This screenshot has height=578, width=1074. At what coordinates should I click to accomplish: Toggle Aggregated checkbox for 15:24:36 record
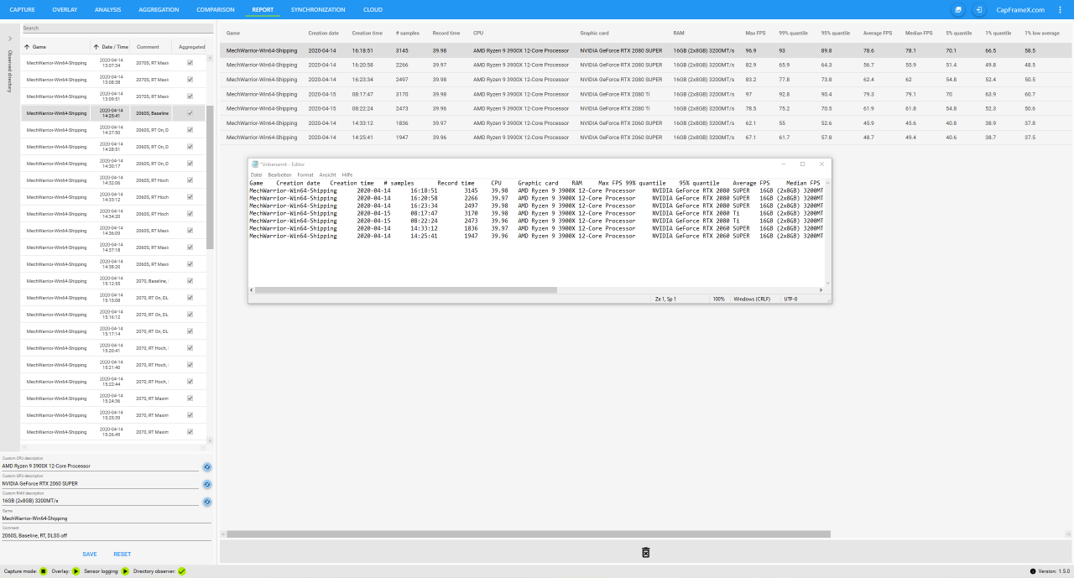(x=190, y=398)
